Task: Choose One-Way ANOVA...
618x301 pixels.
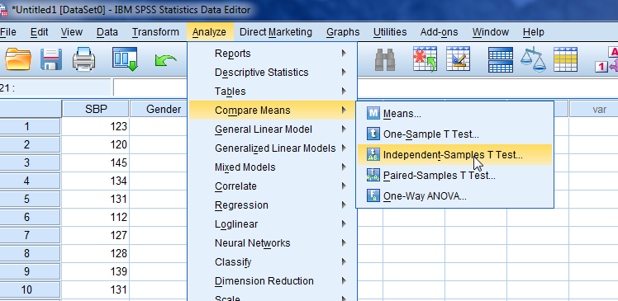Action: coord(455,195)
